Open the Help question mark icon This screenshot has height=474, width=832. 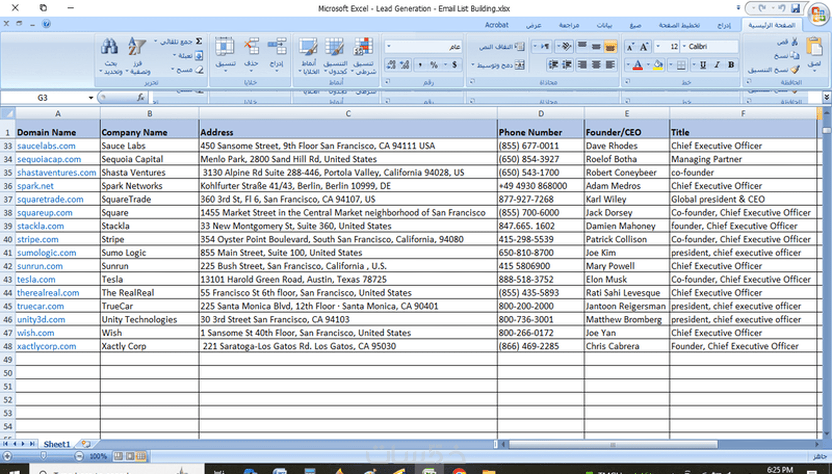(x=46, y=24)
